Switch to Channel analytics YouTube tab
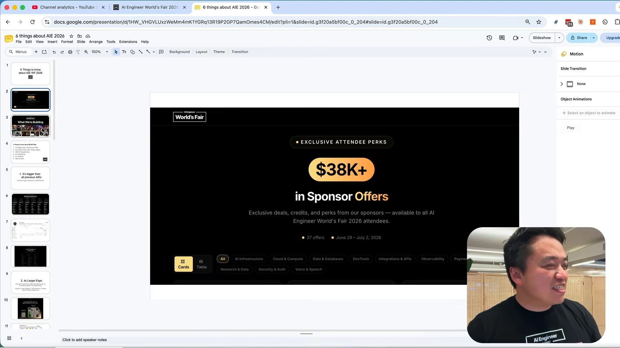 67,7
